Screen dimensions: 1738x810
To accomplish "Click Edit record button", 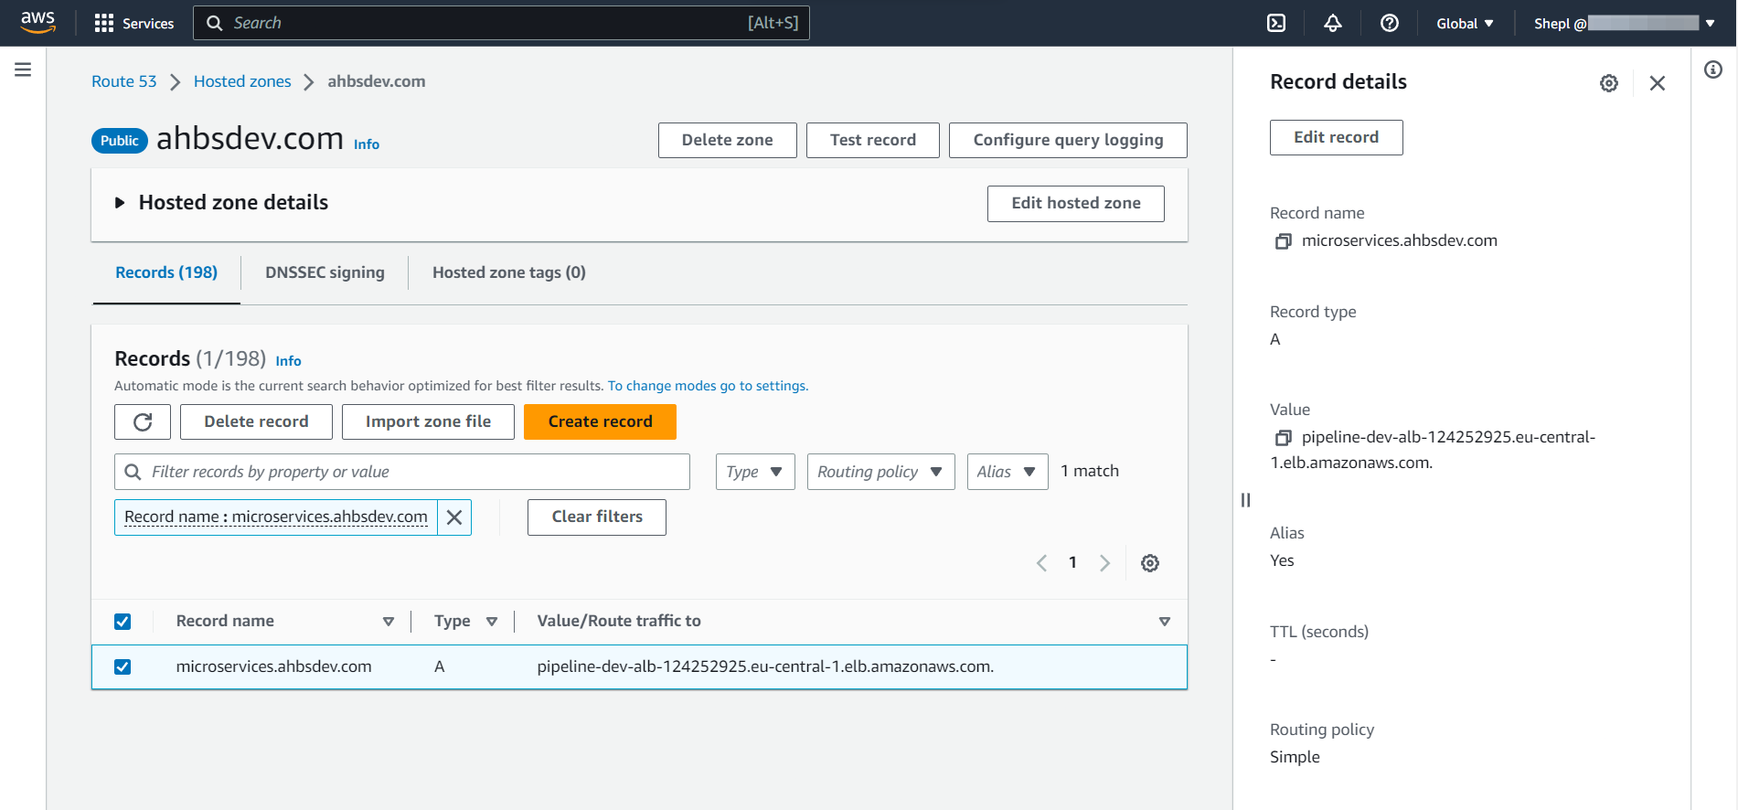I will coord(1337,137).
